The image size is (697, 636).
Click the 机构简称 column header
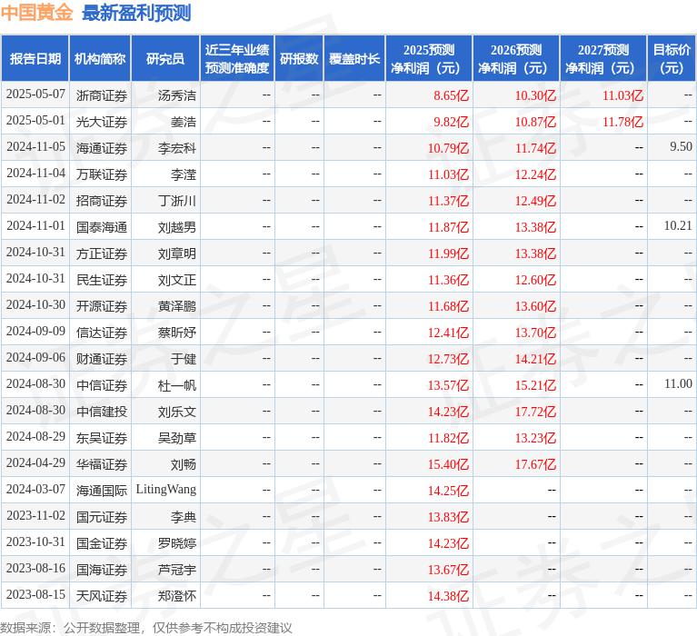[100, 58]
